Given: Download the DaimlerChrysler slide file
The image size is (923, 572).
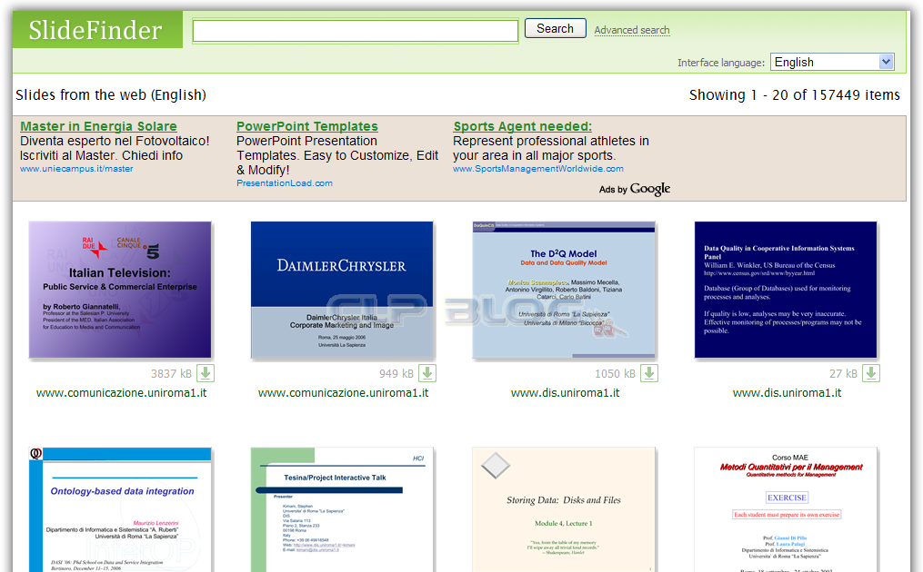Looking at the screenshot, I should 426,372.
